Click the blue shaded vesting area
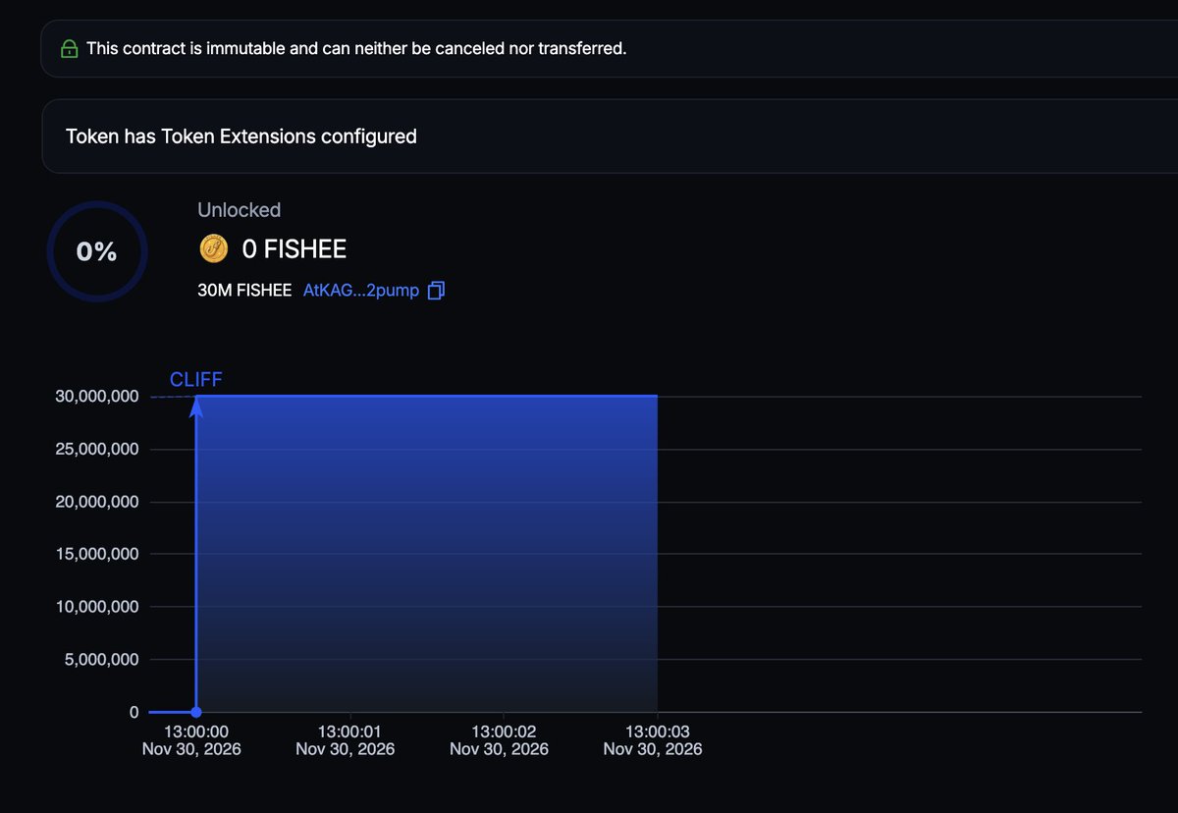 tap(427, 554)
